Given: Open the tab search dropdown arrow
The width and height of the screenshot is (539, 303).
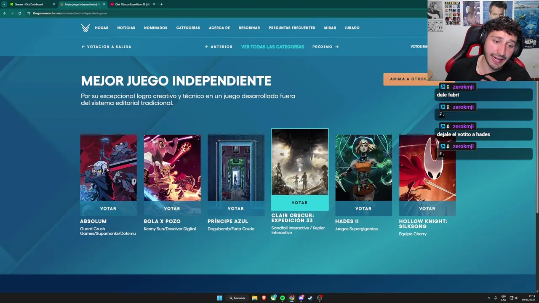Looking at the screenshot, I should [x=4, y=4].
